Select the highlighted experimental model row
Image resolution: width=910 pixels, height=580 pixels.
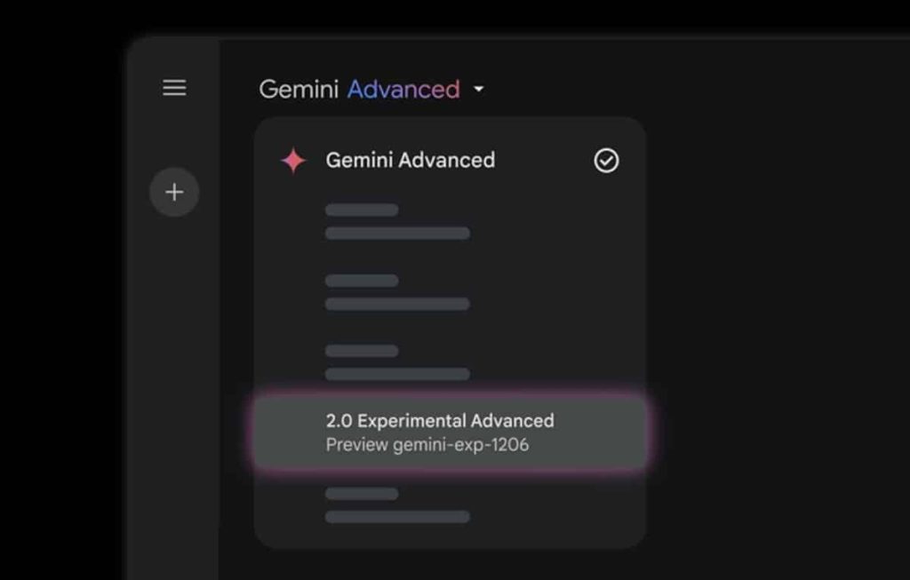[x=441, y=432]
